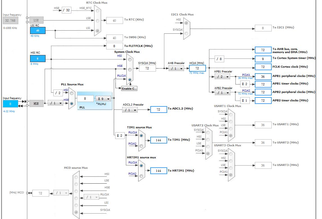Screen dimensions: 322x219
Task: Click the HSE input frequency field
Action: coord(10,104)
